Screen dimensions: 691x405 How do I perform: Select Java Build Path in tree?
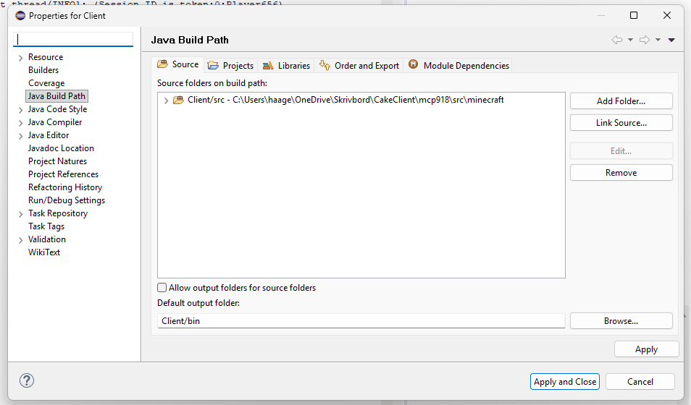click(56, 96)
